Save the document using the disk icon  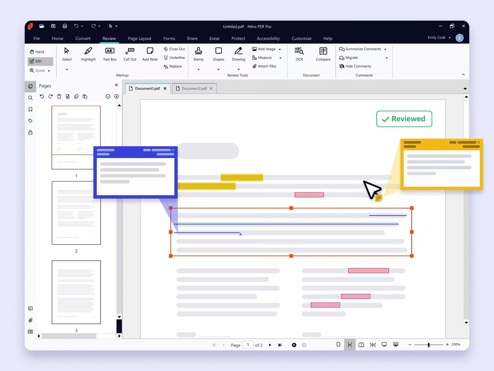tap(53, 26)
